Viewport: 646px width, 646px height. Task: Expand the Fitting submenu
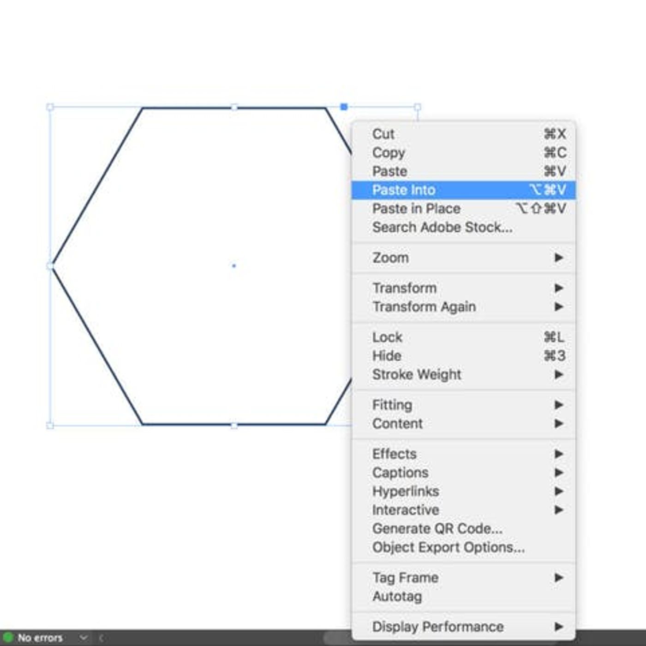[463, 405]
